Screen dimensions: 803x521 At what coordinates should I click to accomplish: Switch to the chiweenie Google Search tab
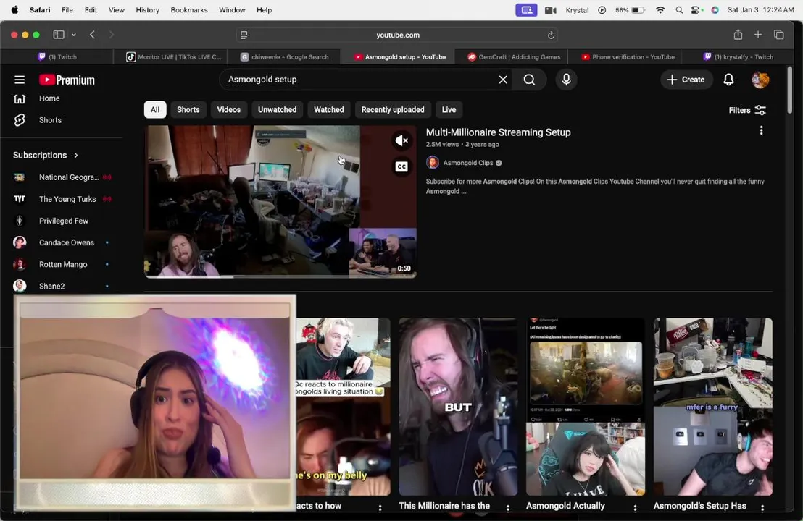click(x=284, y=56)
